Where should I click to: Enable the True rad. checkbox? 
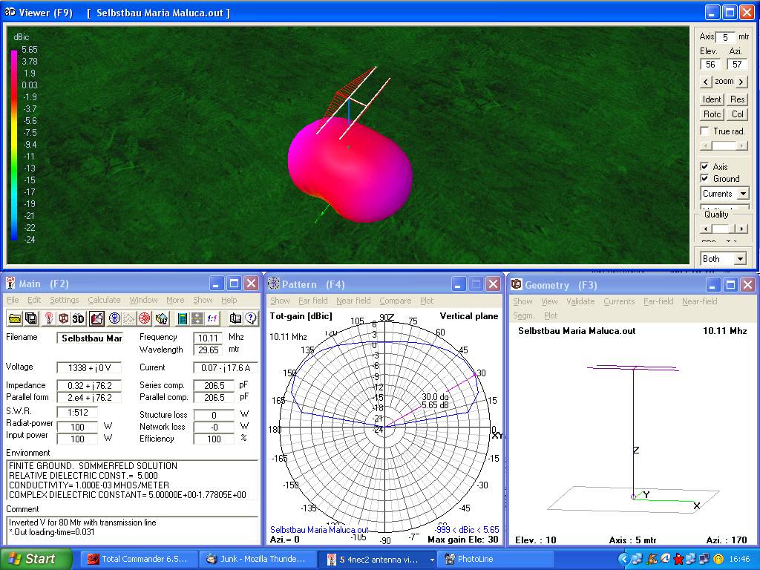705,131
